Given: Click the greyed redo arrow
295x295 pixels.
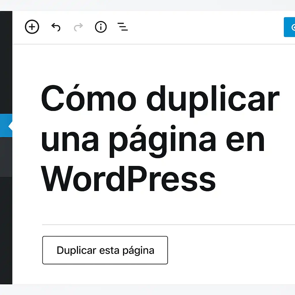Looking at the screenshot, I should [x=78, y=27].
